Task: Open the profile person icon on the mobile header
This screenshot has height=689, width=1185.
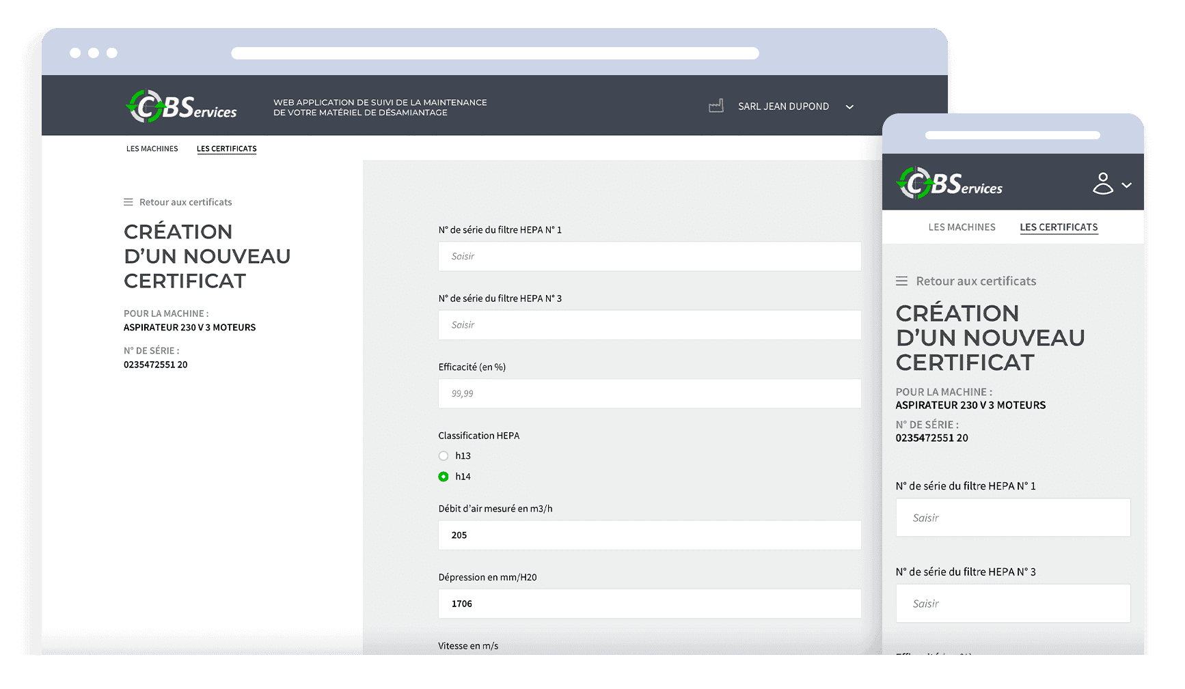Action: (x=1103, y=183)
